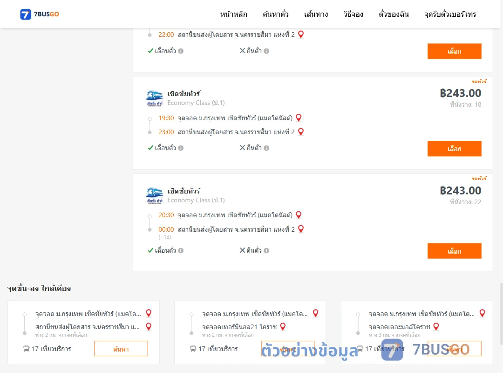Viewport: 503px width, 373px height.
Task: Open จุดรับตั๋วเบอร์โทร menu item
Action: (x=450, y=14)
